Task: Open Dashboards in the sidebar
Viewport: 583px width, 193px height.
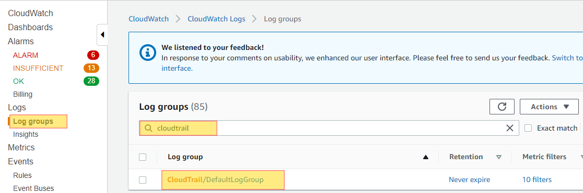Action: tap(30, 28)
